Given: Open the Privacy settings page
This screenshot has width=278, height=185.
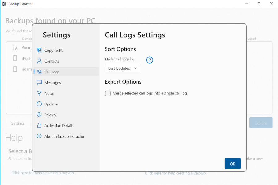Looking at the screenshot, I should tap(66, 115).
